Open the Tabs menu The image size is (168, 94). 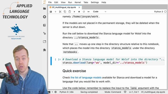click(86, 2)
